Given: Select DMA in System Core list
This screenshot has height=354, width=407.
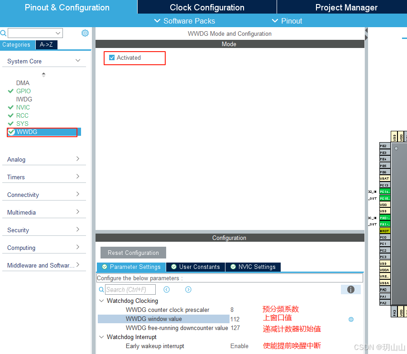Looking at the screenshot, I should (23, 83).
